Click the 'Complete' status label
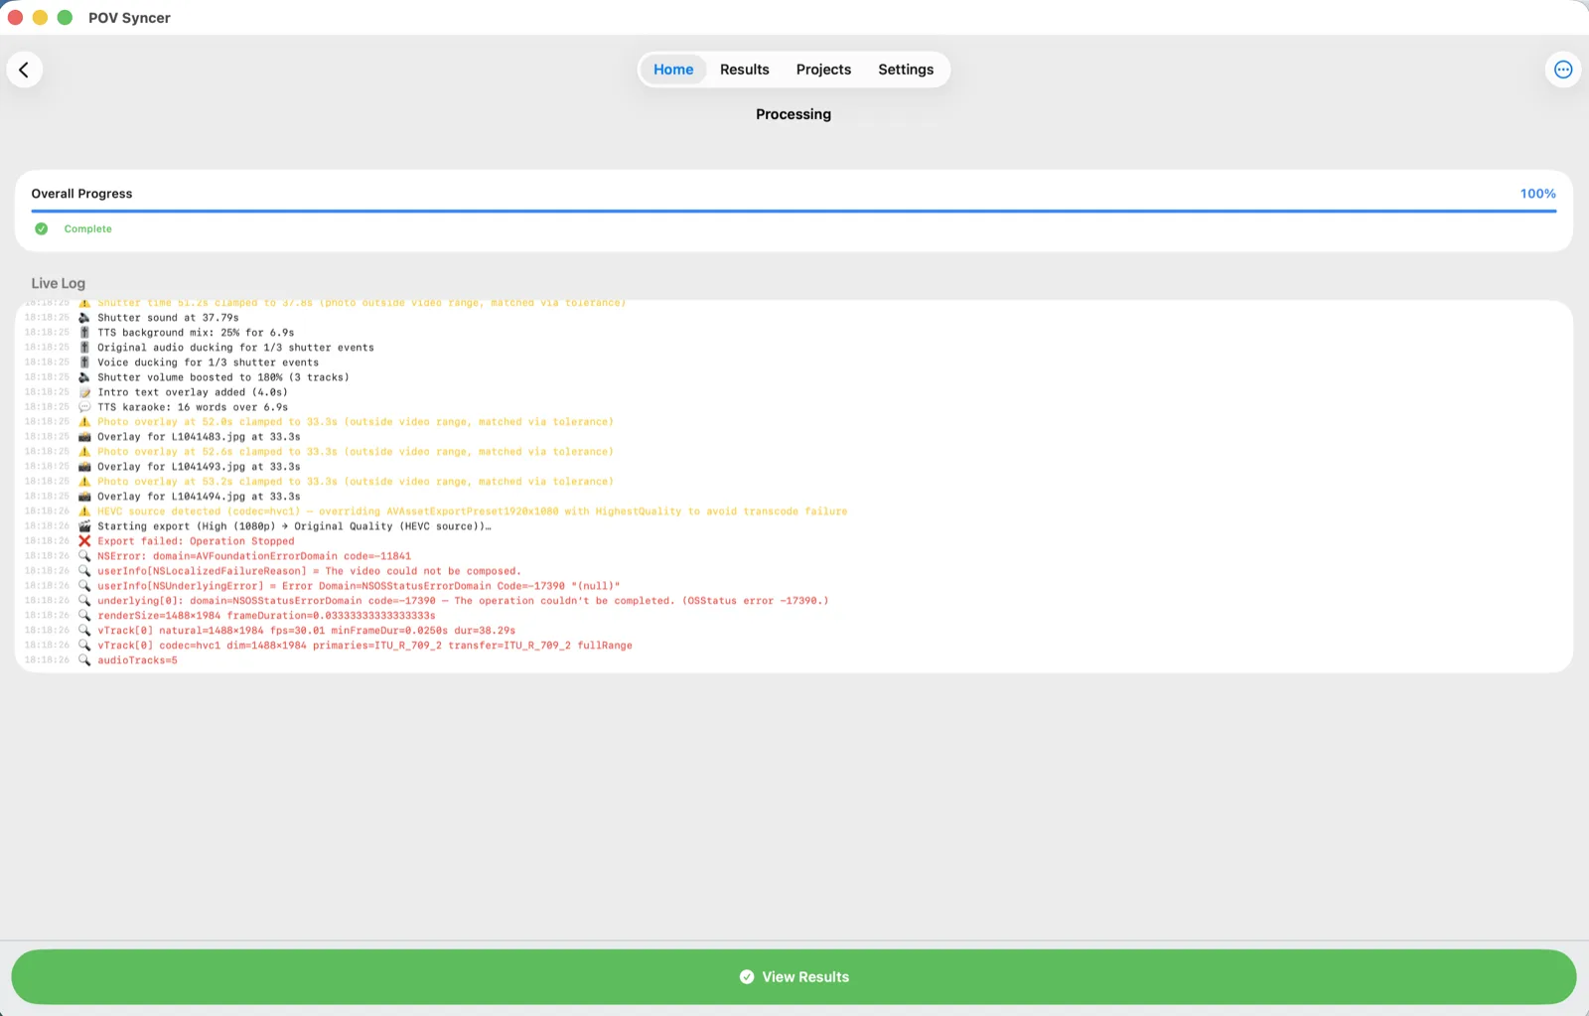Image resolution: width=1589 pixels, height=1016 pixels. tap(88, 229)
